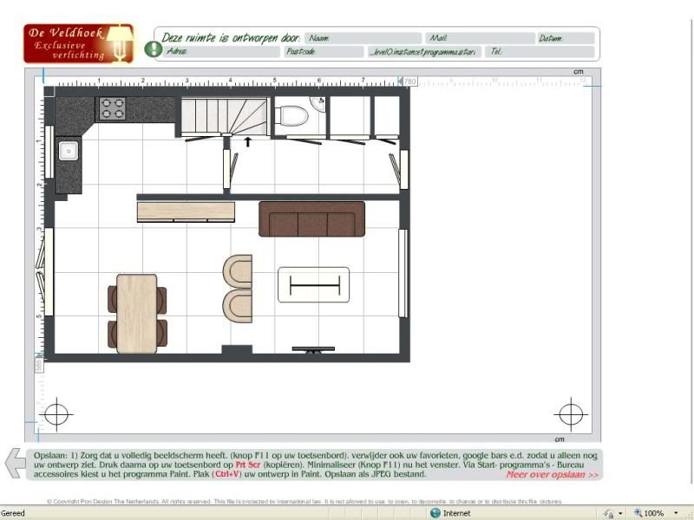Click the Naam input field
694x520 pixels.
point(363,38)
